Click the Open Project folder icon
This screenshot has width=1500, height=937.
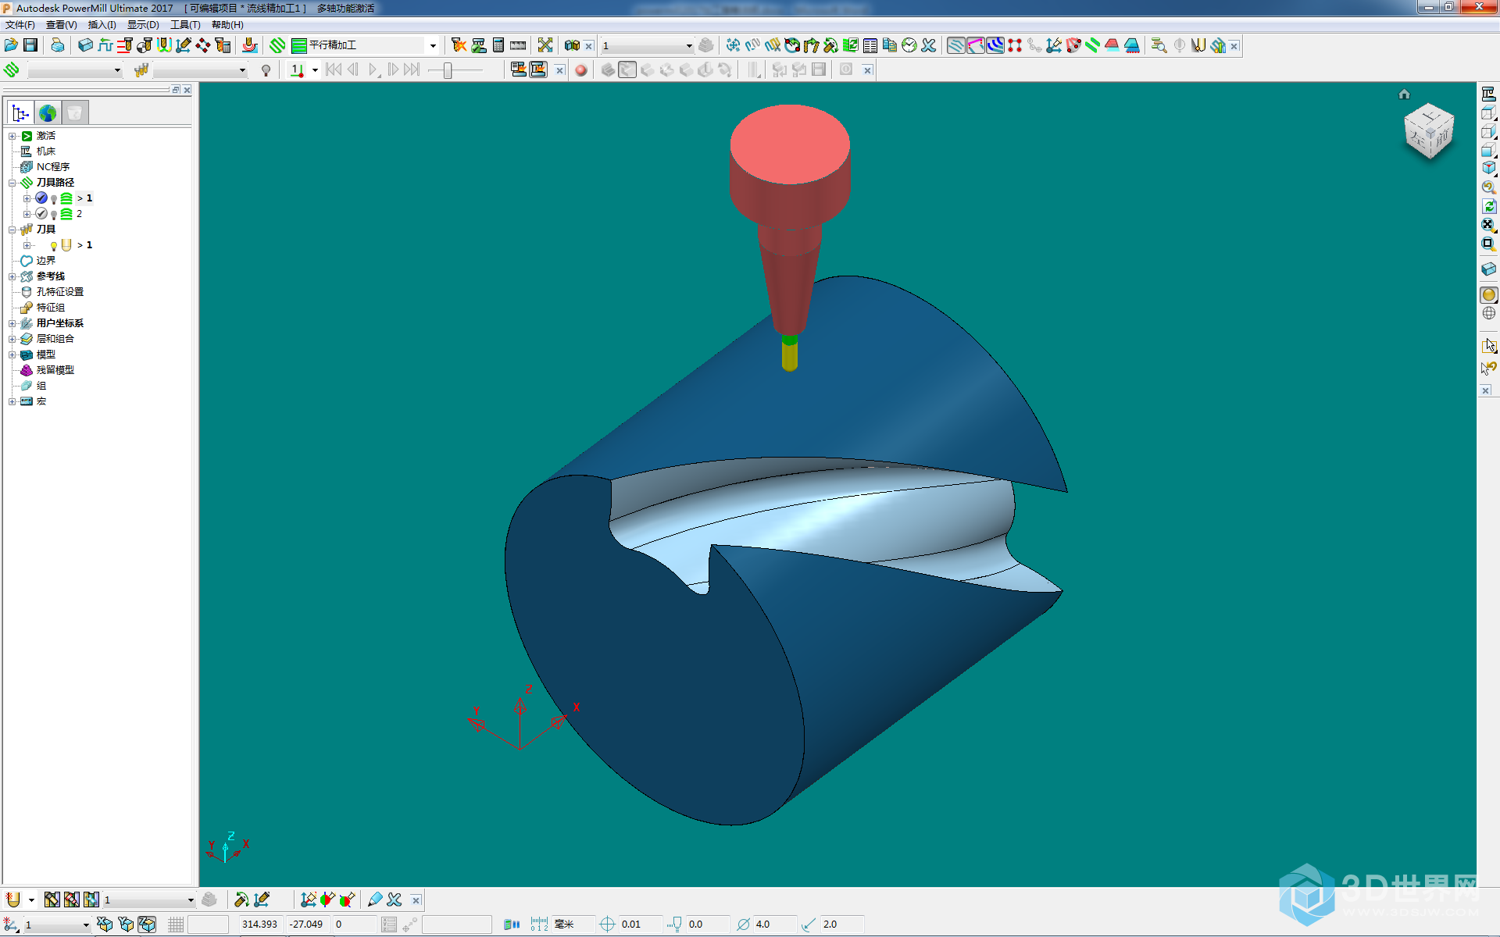[x=12, y=45]
